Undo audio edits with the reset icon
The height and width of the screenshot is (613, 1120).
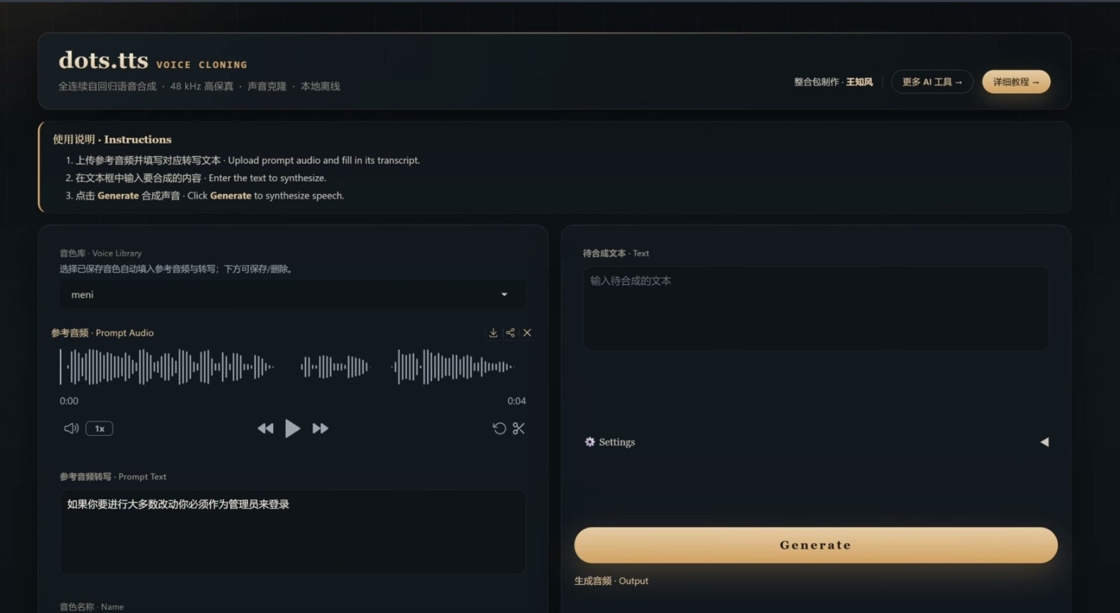click(x=499, y=428)
